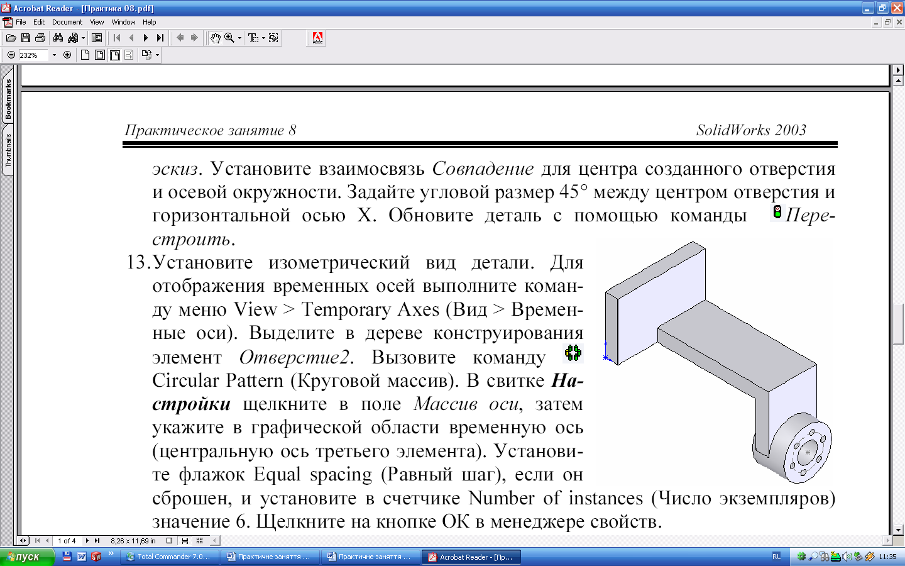Toggle the Actual Size view button

click(85, 55)
